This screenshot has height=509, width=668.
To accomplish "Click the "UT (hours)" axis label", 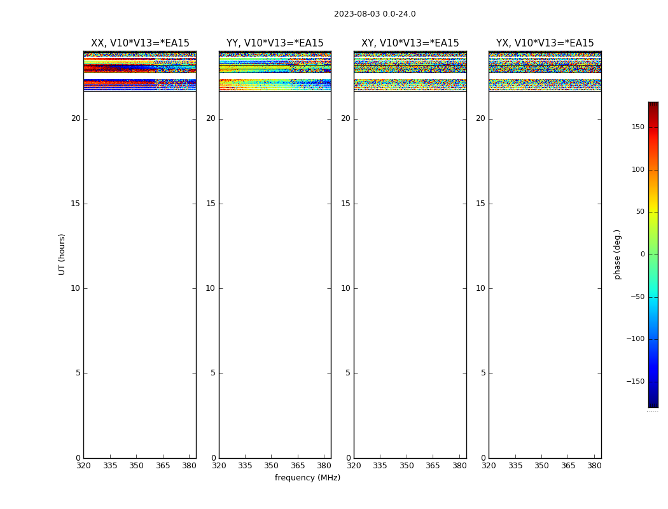I will tap(62, 254).
